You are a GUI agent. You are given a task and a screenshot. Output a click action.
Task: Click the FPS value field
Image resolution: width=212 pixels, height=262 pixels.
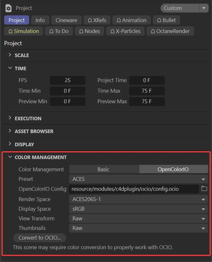click(x=67, y=80)
